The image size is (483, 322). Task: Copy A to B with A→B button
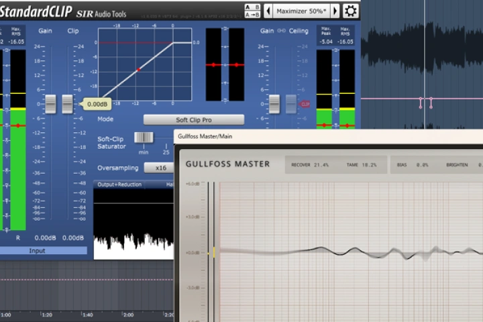pyautogui.click(x=252, y=15)
